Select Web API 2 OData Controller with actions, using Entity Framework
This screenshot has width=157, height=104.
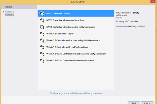click(76, 54)
